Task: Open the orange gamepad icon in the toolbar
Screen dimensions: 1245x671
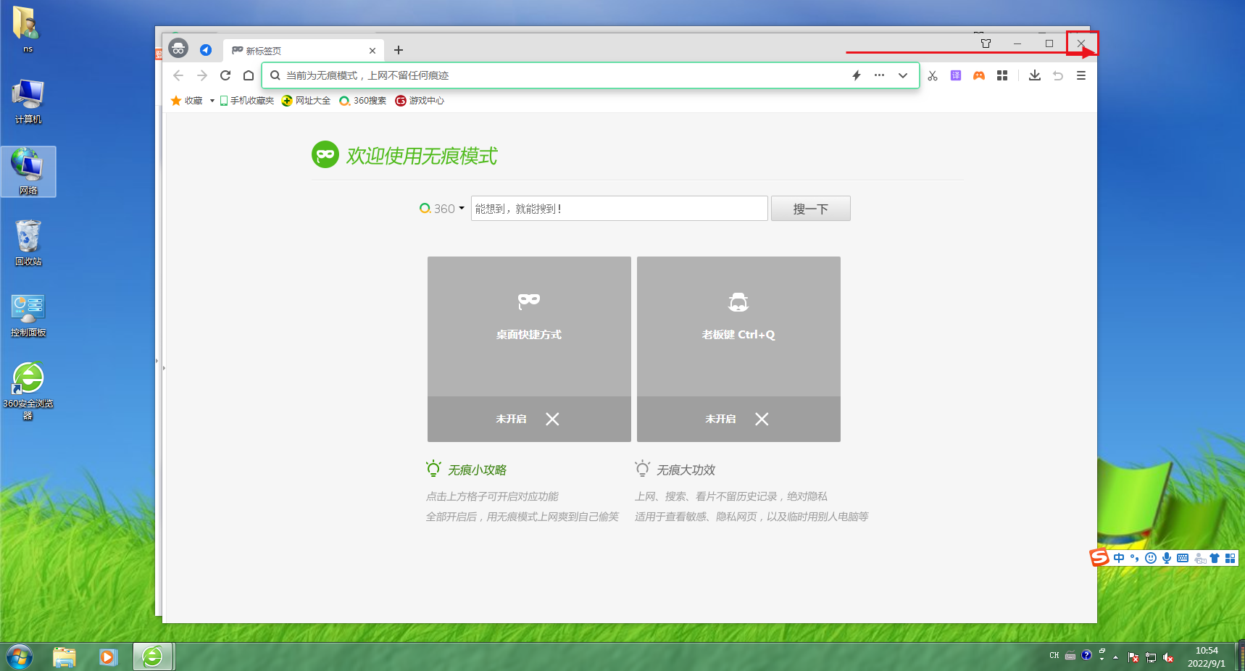Action: 979,75
